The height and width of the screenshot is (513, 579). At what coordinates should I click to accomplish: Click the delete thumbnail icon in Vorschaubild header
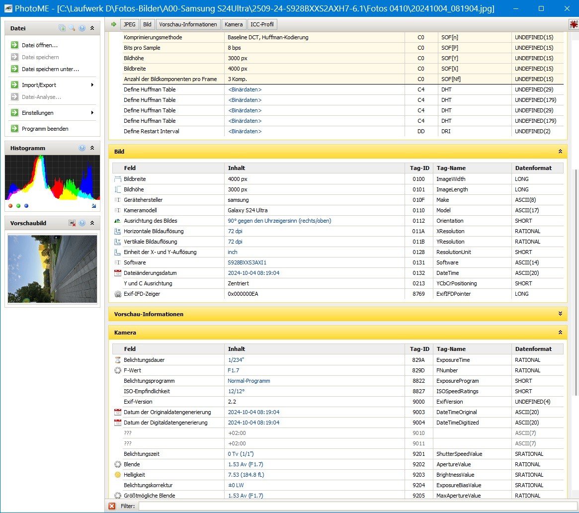pyautogui.click(x=72, y=224)
